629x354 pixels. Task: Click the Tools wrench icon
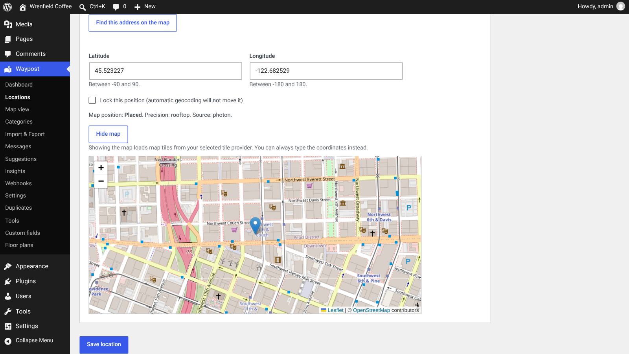pos(8,312)
